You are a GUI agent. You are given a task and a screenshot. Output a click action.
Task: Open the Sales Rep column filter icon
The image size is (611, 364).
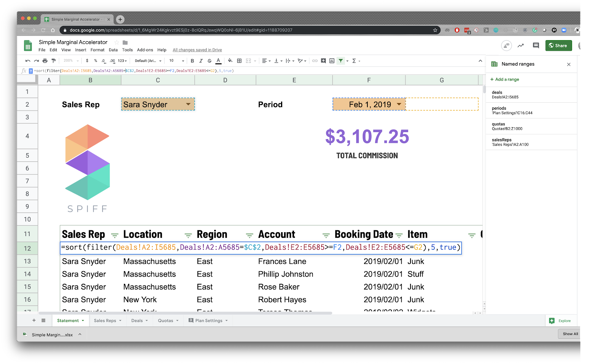(x=115, y=235)
